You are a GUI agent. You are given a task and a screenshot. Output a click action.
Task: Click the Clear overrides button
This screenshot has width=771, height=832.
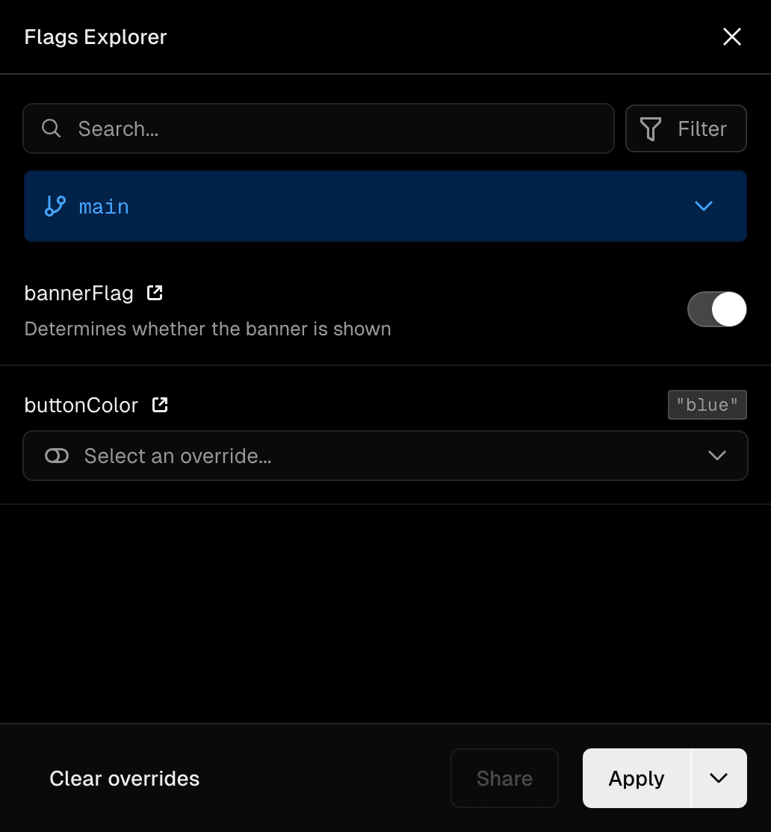[124, 778]
